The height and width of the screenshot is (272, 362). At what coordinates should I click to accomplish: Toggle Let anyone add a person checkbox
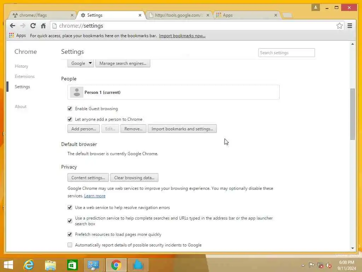coord(70,119)
